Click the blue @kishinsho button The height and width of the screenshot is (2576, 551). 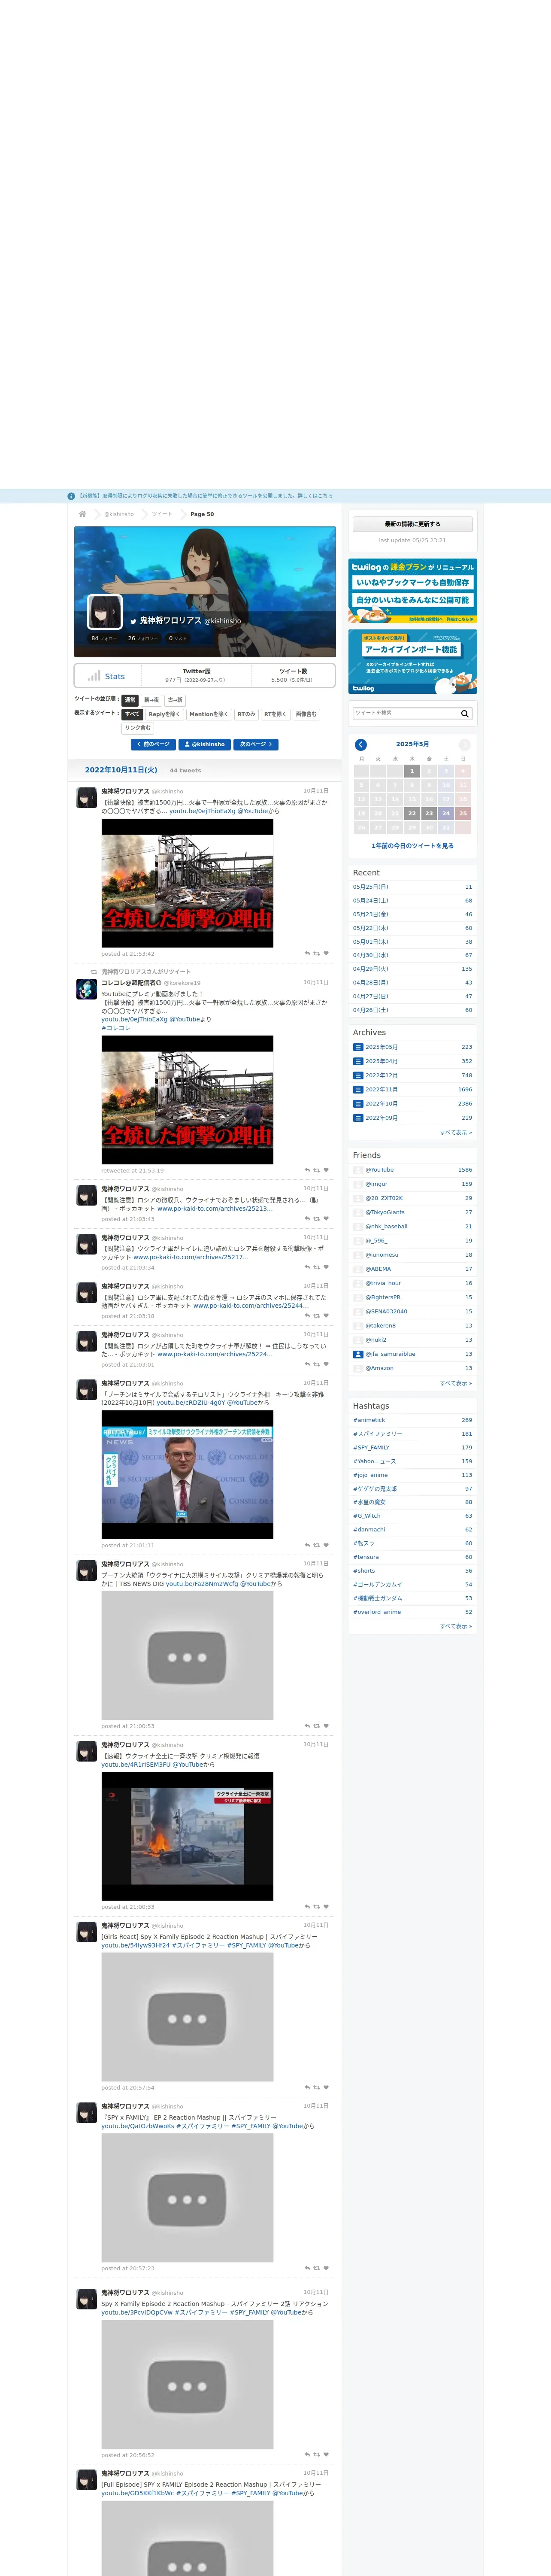point(205,744)
